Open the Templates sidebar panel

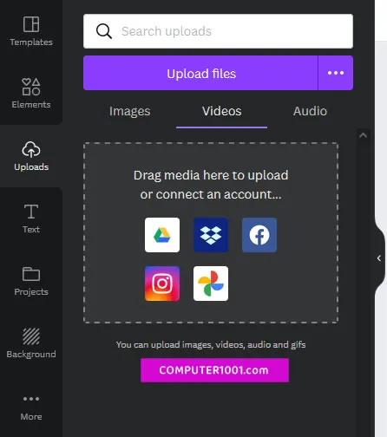pos(31,31)
